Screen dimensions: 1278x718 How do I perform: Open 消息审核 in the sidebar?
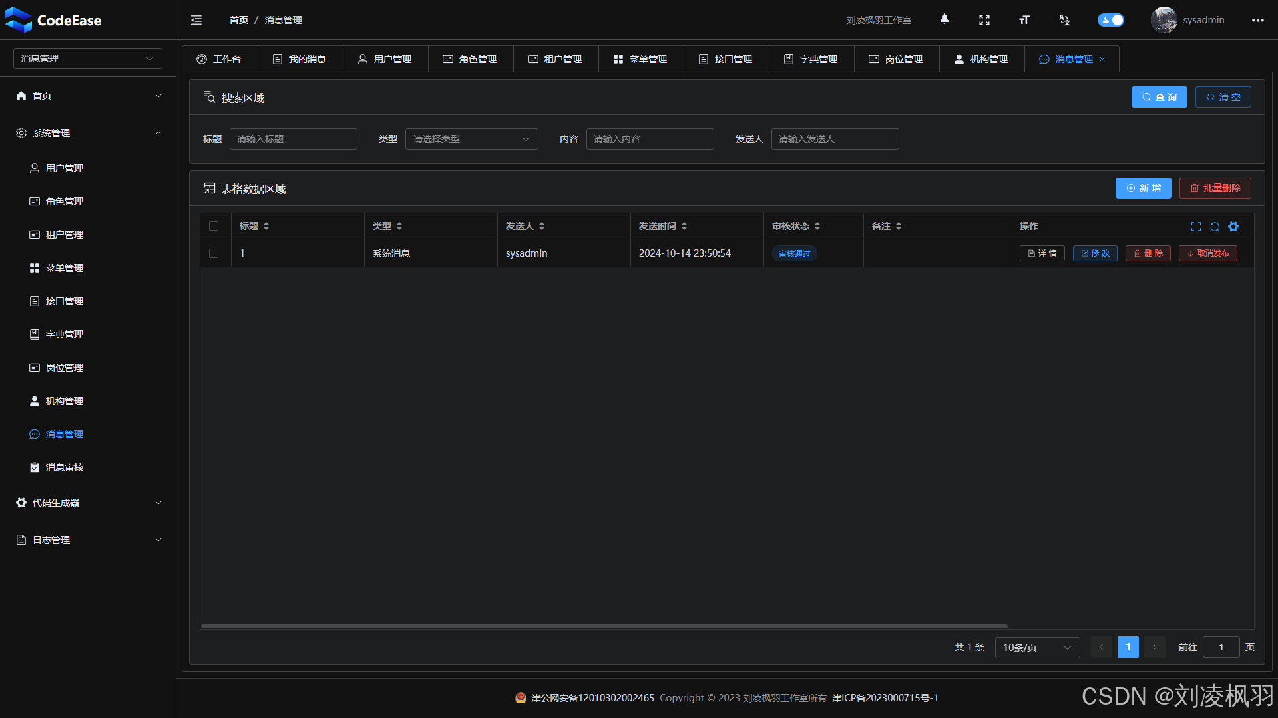coord(64,467)
